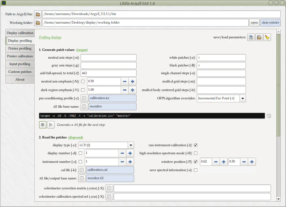The image size is (286, 207).
Task: Open the Printer profiling tab
Action: click(x=20, y=48)
